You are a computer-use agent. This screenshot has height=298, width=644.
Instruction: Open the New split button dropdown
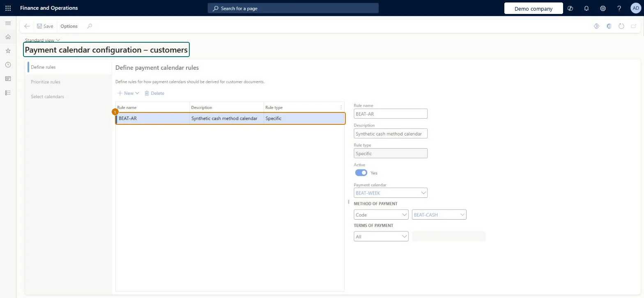137,93
